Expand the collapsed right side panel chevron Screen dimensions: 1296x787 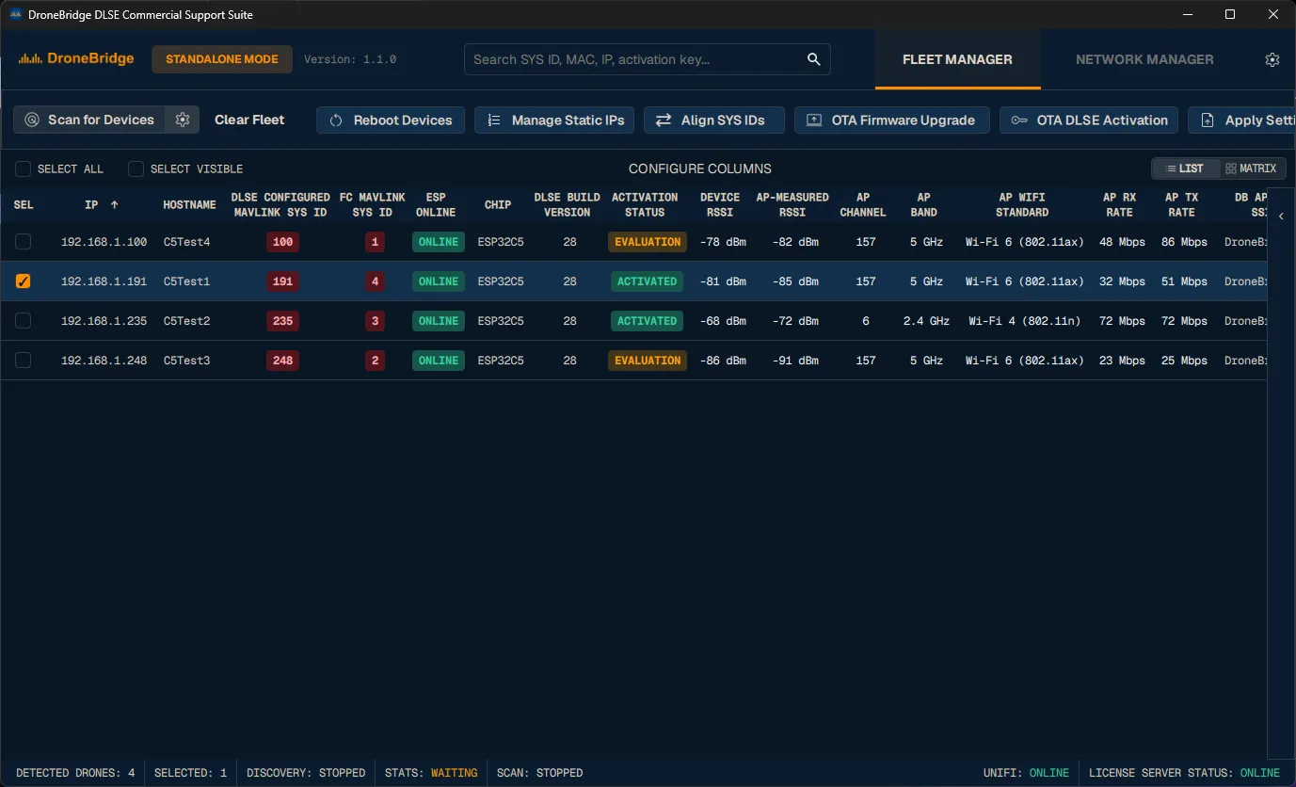point(1281,217)
